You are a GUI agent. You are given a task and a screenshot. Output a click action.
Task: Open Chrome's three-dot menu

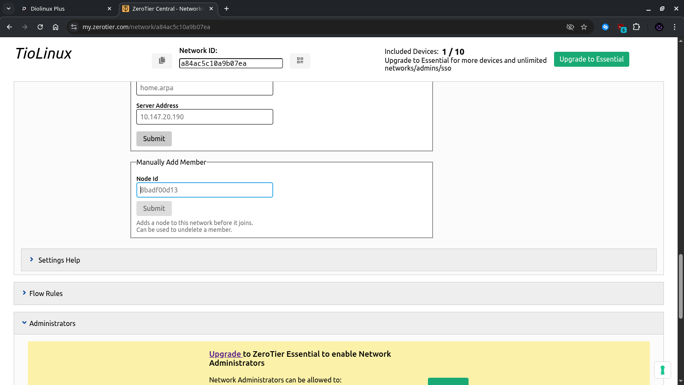click(675, 27)
